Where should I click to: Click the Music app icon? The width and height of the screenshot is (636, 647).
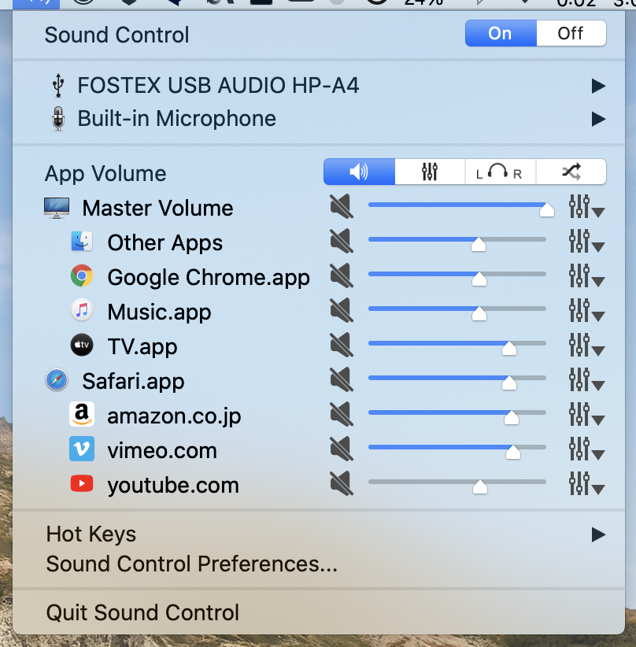(82, 310)
